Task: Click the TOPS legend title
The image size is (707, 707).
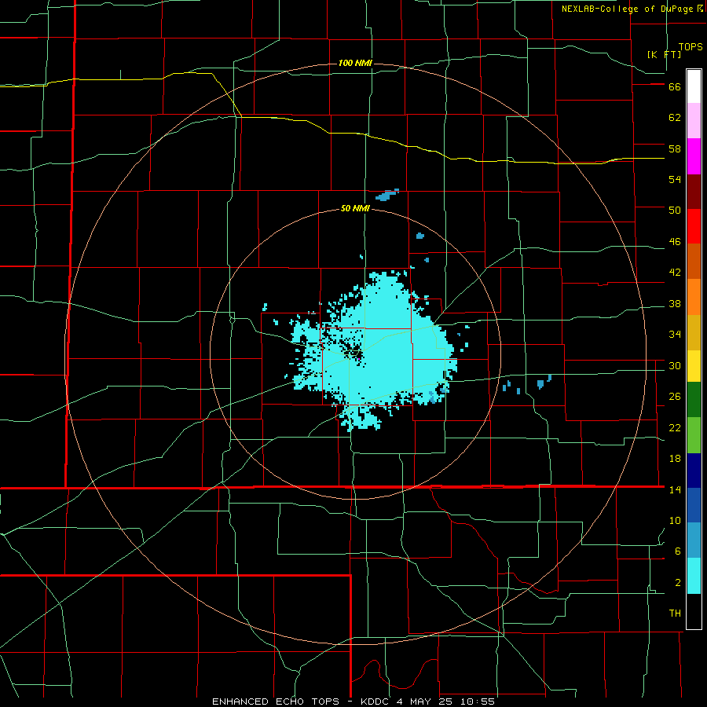Action: click(x=691, y=46)
